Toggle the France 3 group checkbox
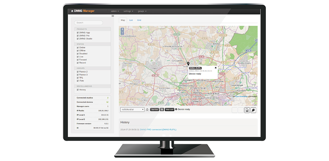329x161 pixels. (x=78, y=75)
